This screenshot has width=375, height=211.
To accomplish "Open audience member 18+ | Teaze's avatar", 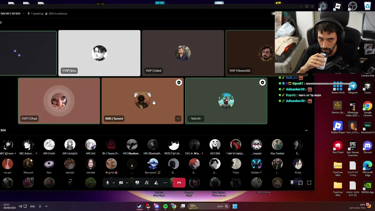I will point(111,145).
